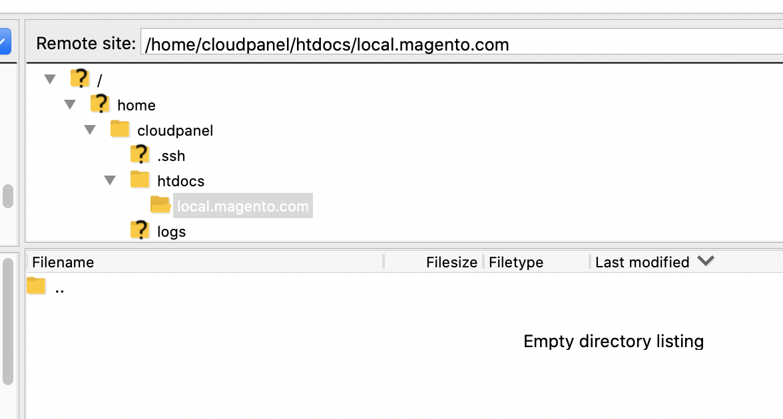The image size is (783, 419).
Task: Click the logs unknown-folder icon
Action: [140, 231]
